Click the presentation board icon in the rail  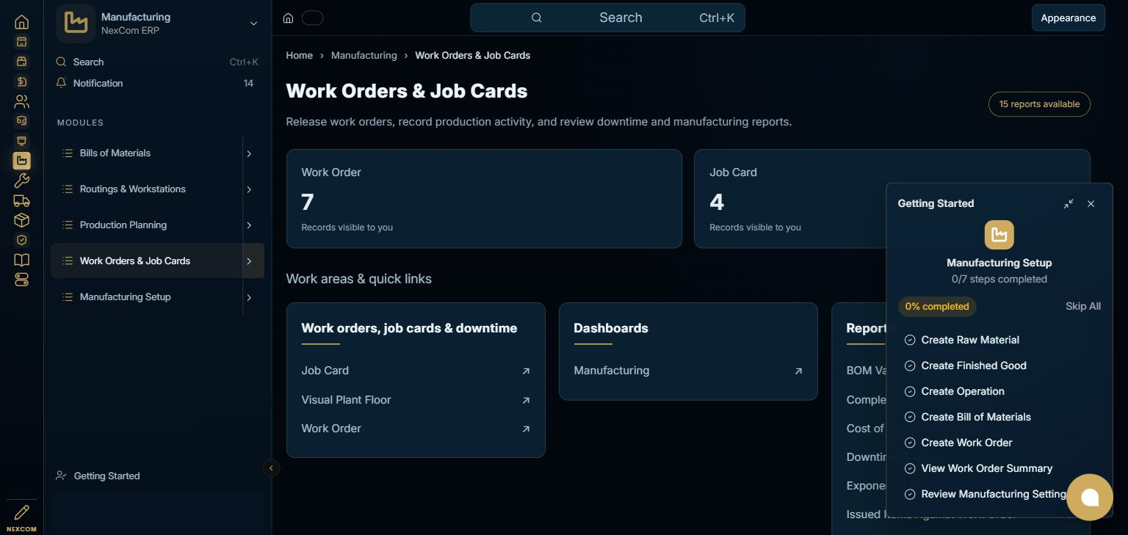21,141
